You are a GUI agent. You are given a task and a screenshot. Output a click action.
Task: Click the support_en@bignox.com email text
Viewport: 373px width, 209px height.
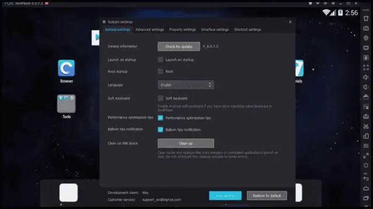(x=161, y=200)
